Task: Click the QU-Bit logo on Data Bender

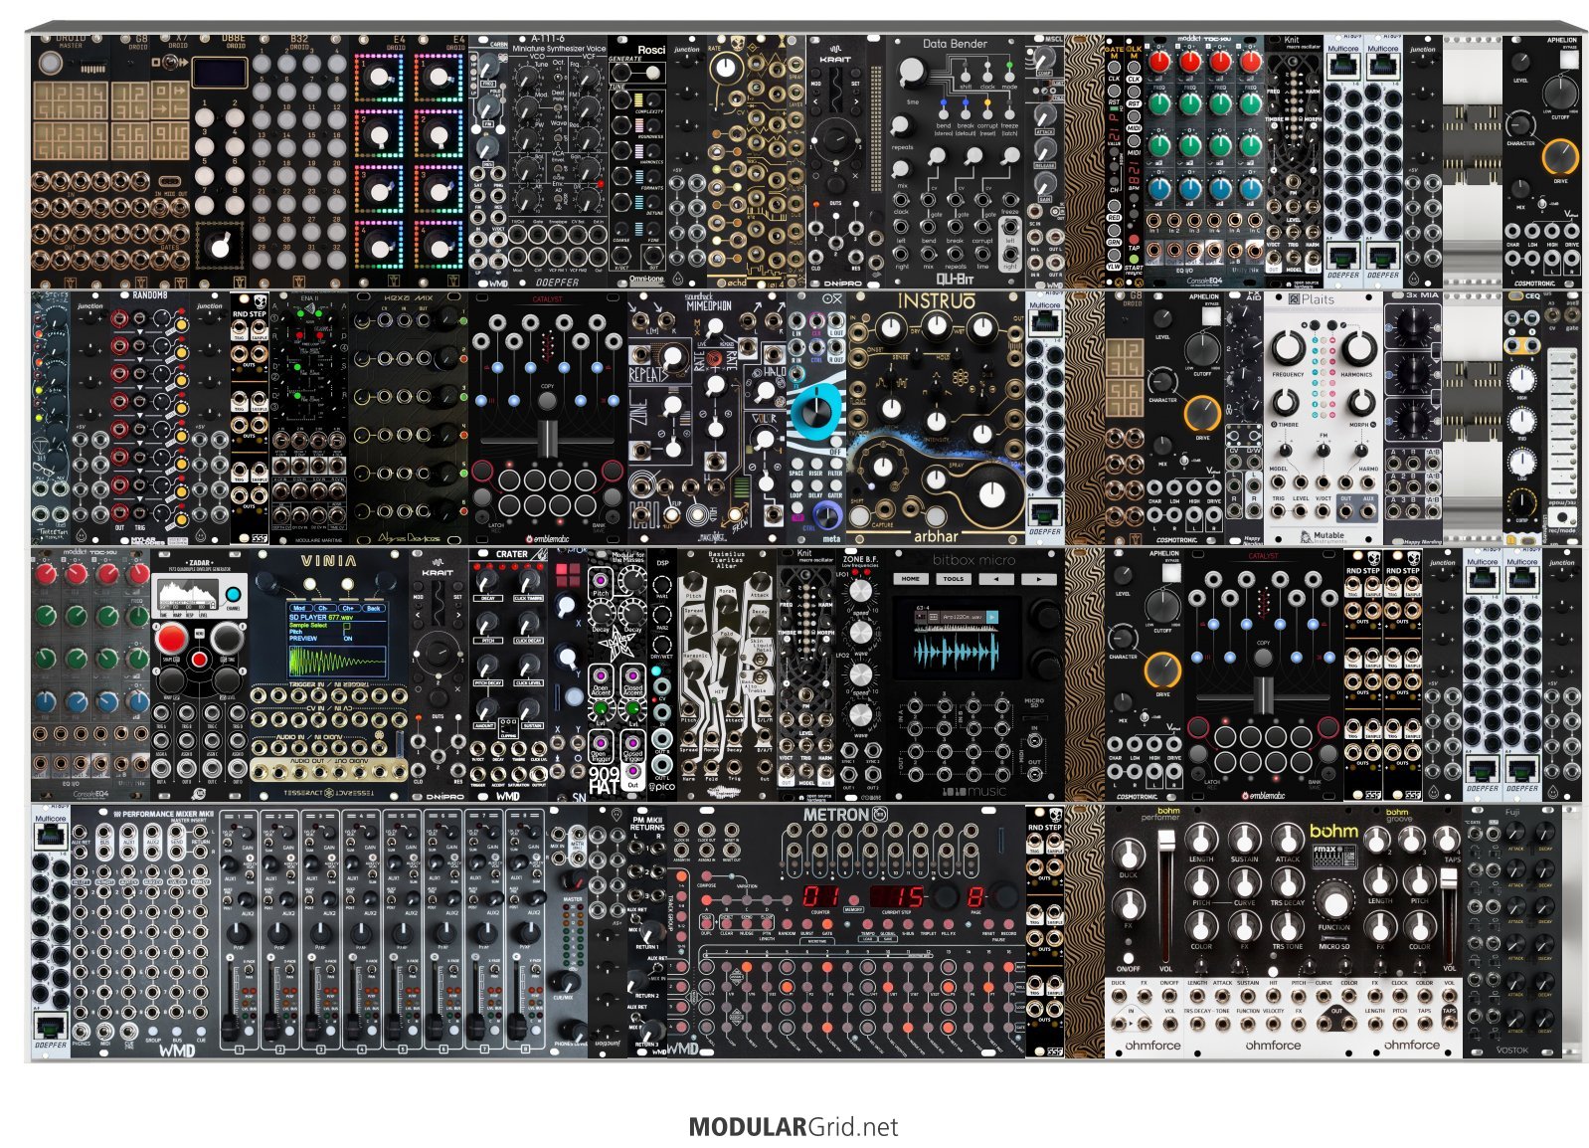Action: click(x=954, y=279)
